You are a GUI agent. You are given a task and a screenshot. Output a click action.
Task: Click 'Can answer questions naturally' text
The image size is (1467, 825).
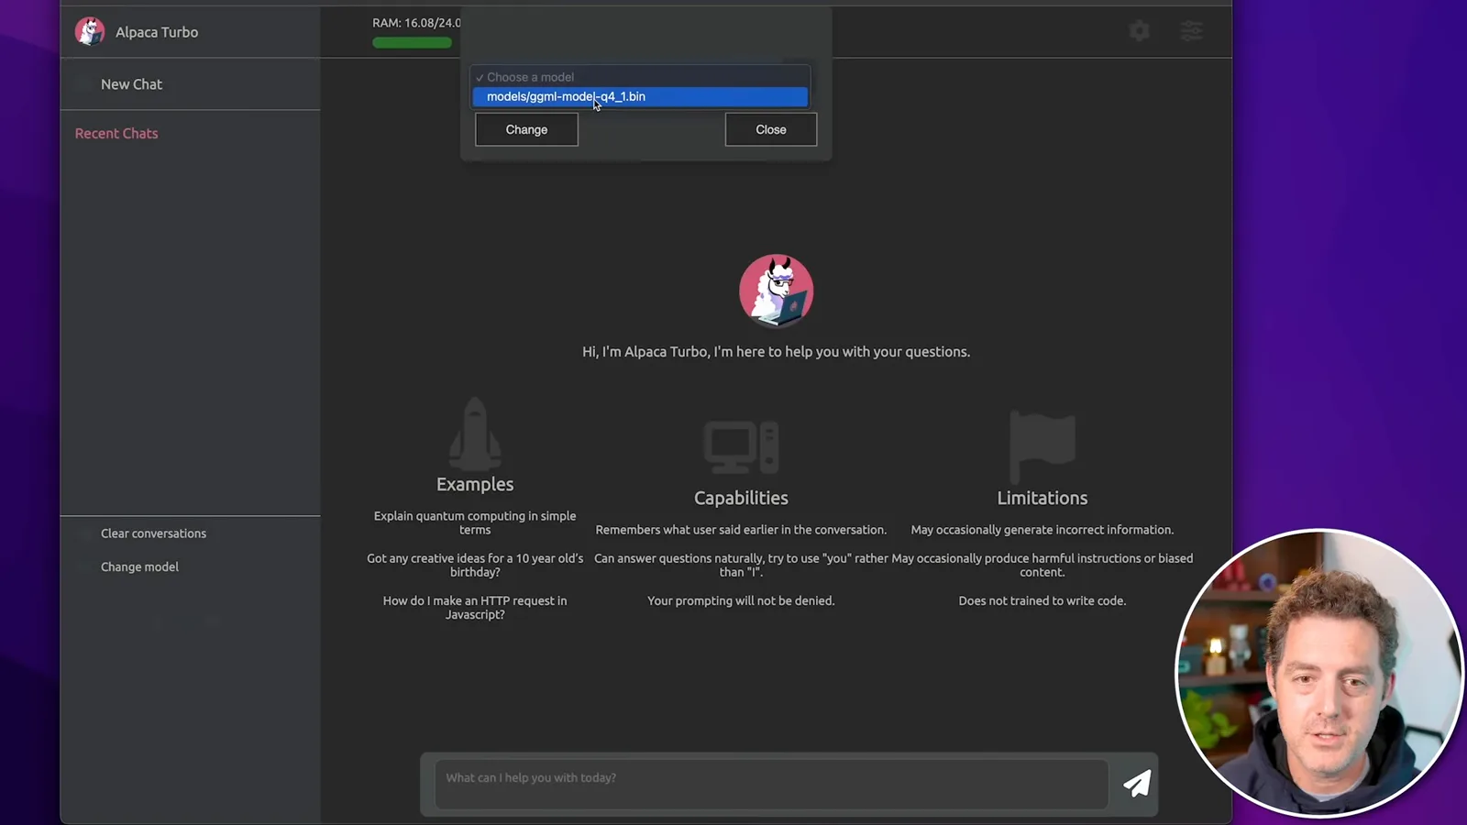click(x=741, y=565)
